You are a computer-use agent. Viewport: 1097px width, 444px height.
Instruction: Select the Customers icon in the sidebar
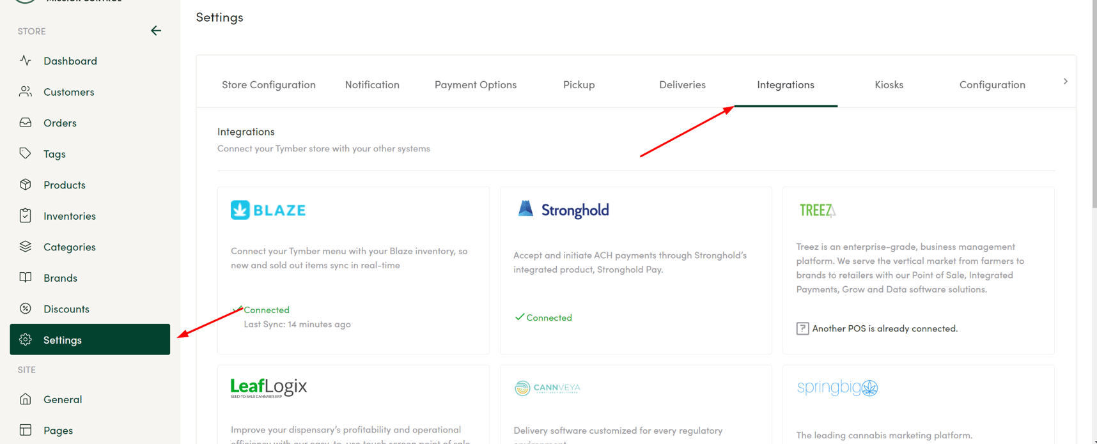pyautogui.click(x=26, y=91)
